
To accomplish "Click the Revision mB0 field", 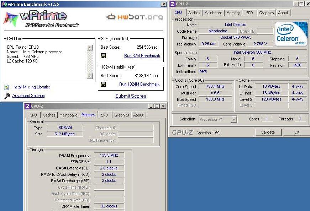I will pos(297,65).
